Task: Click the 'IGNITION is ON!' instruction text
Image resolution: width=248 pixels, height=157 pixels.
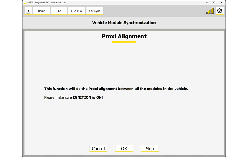Action: (88, 98)
